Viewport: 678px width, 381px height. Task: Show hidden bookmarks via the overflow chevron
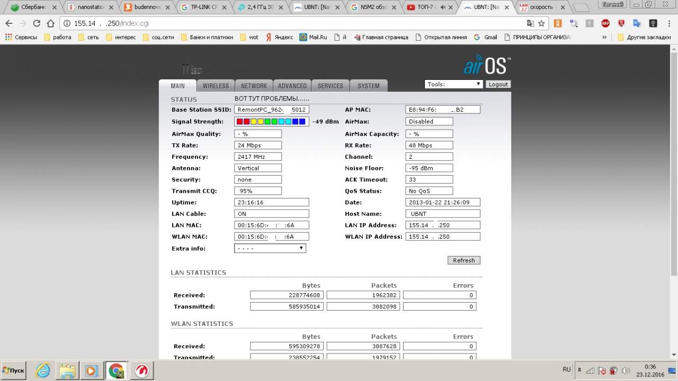point(604,37)
